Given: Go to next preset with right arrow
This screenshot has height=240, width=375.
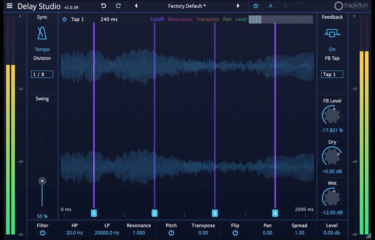Looking at the screenshot, I should (x=238, y=6).
